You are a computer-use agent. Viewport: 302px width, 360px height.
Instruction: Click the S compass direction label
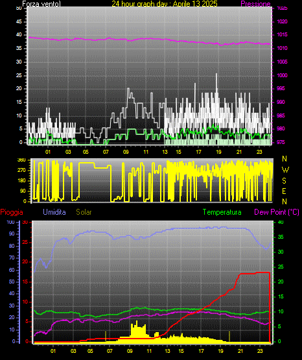click(x=284, y=181)
